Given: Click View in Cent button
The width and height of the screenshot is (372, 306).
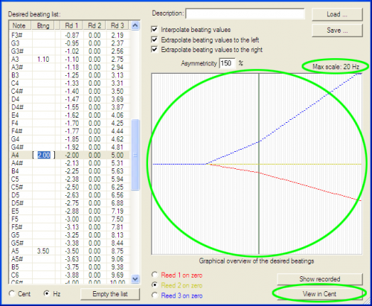Looking at the screenshot, I should point(320,294).
